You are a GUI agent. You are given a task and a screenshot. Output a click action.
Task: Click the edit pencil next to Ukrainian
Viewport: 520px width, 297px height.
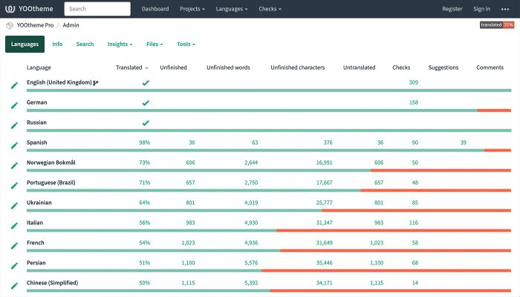(x=14, y=206)
